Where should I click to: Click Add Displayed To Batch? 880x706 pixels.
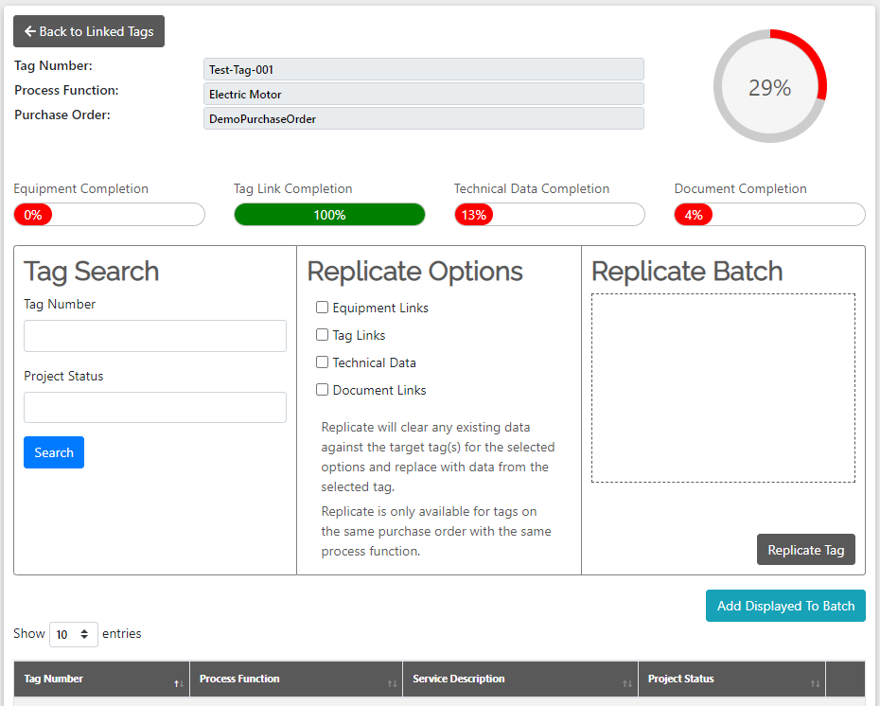click(785, 606)
